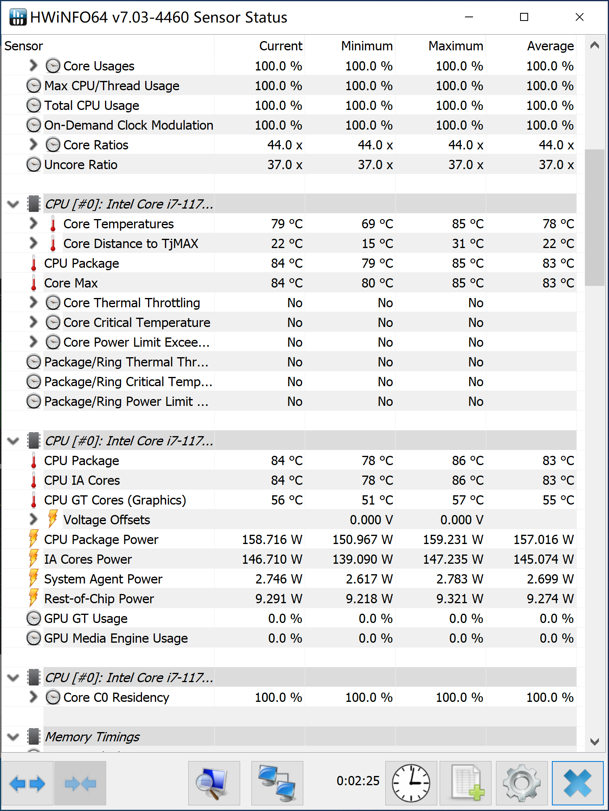Click the vertical scrollbar thumb
Image resolution: width=609 pixels, height=811 pixels.
pos(595,217)
